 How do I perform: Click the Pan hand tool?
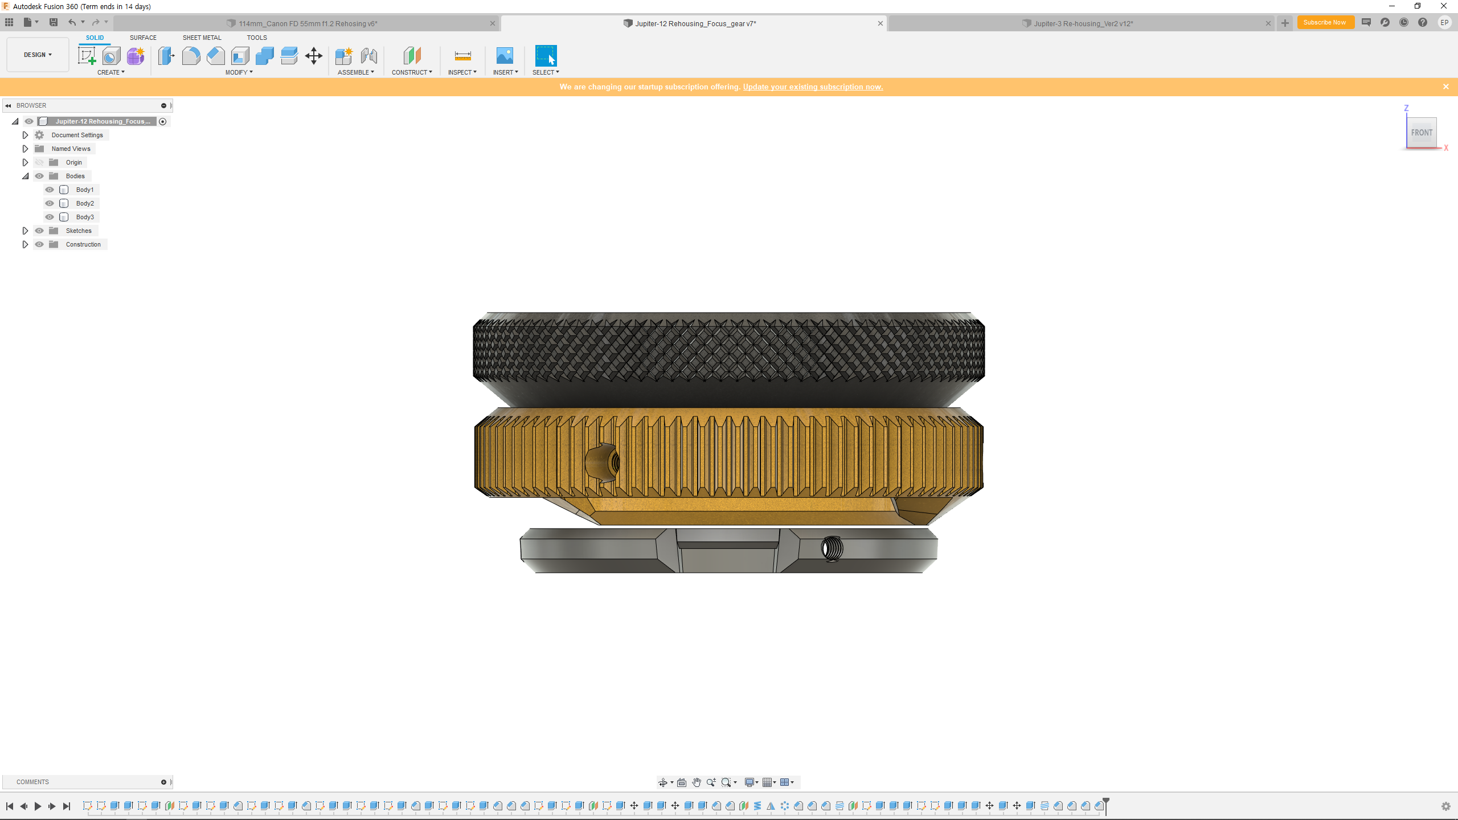[696, 782]
